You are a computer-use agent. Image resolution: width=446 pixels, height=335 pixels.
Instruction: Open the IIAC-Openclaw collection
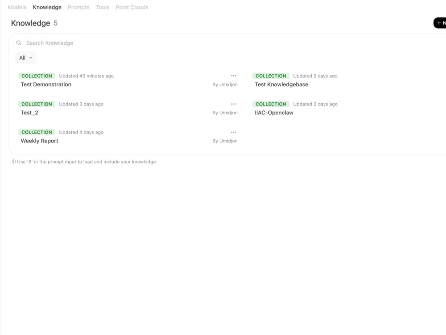274,113
